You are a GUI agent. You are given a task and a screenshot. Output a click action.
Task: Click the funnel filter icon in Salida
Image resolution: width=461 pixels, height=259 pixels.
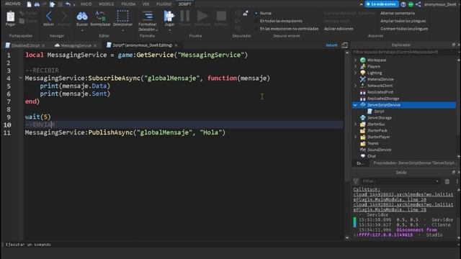356,181
